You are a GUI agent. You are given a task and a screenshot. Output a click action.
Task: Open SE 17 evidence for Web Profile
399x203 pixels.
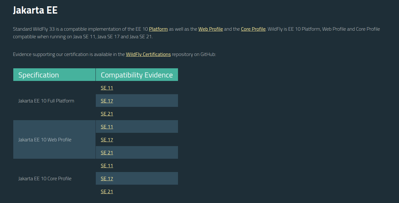coord(106,139)
